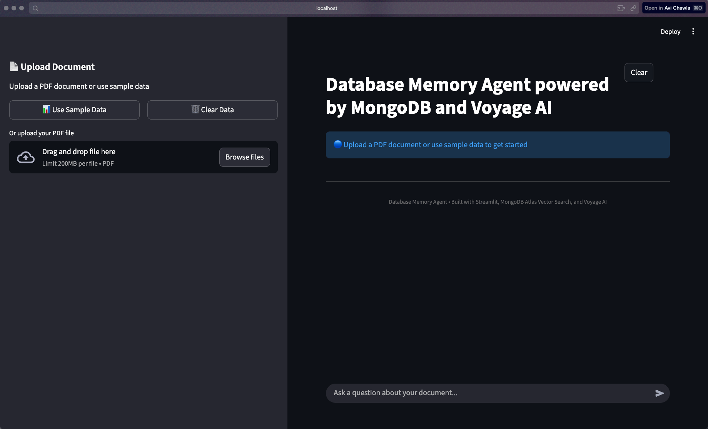Open the three-dot main menu
The width and height of the screenshot is (708, 429).
coord(693,32)
